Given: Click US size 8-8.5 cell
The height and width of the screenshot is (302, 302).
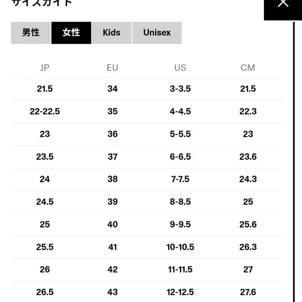Looking at the screenshot, I should pyautogui.click(x=180, y=202).
